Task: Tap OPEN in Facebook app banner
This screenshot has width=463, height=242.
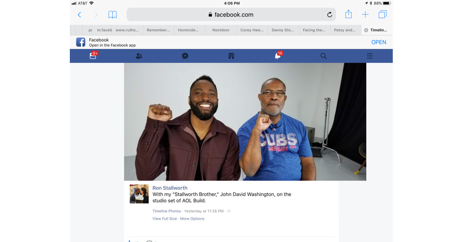Action: tap(379, 42)
